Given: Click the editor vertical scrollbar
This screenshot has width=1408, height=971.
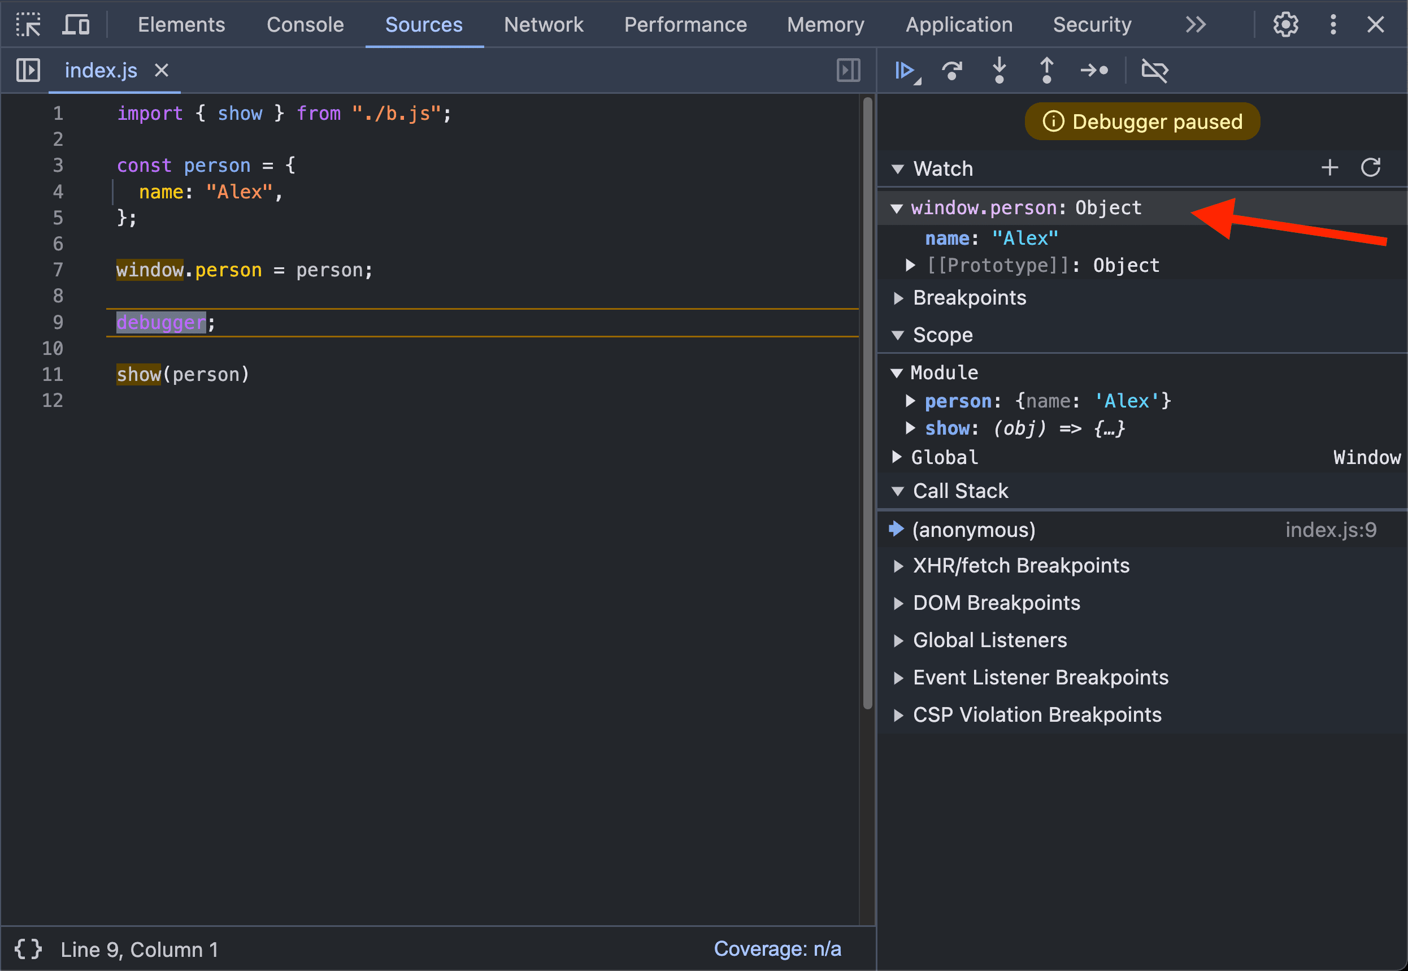Looking at the screenshot, I should (868, 403).
